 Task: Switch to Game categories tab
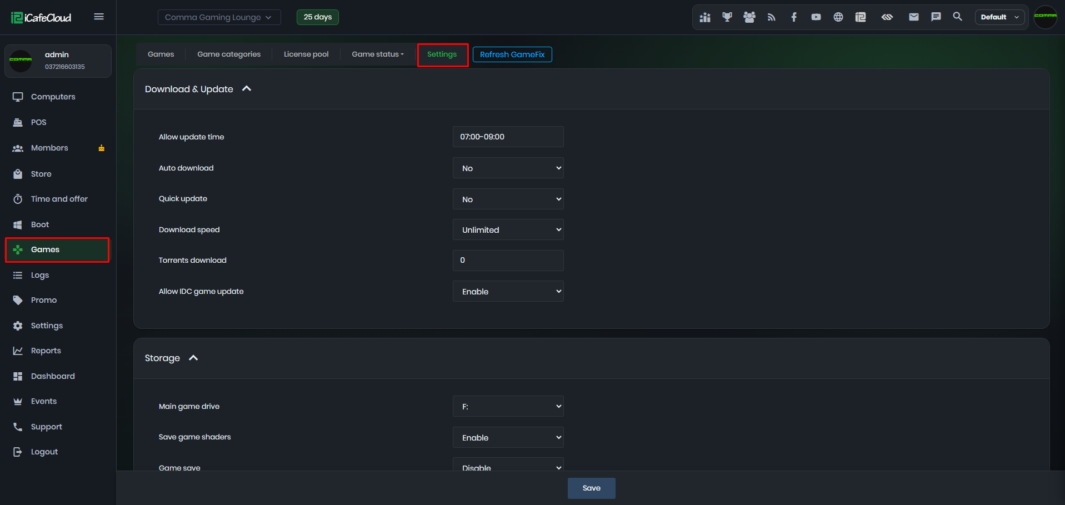[x=229, y=54]
